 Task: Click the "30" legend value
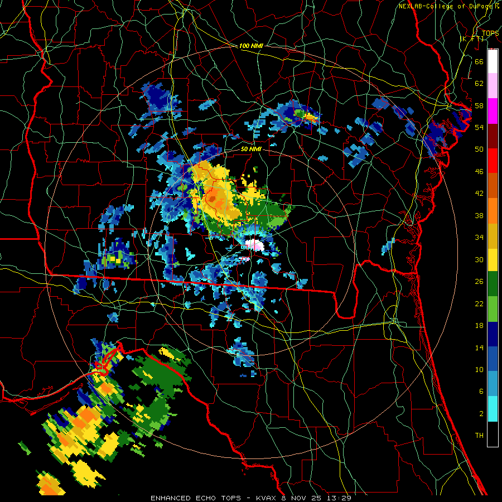point(479,259)
